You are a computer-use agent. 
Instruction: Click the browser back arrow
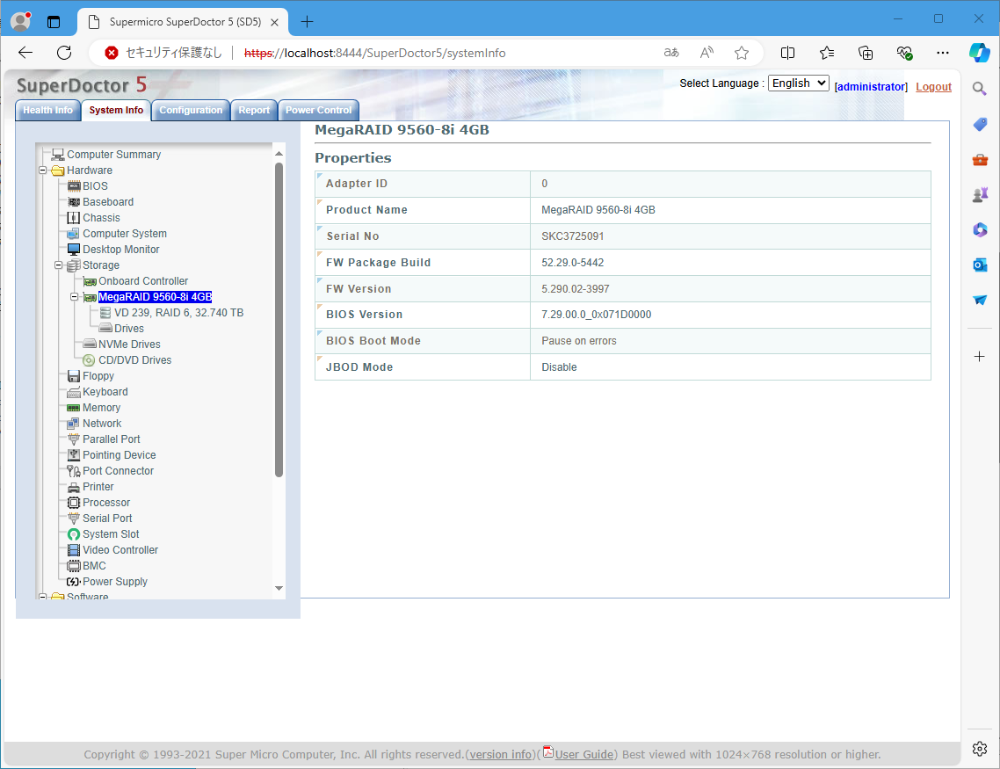click(x=25, y=53)
